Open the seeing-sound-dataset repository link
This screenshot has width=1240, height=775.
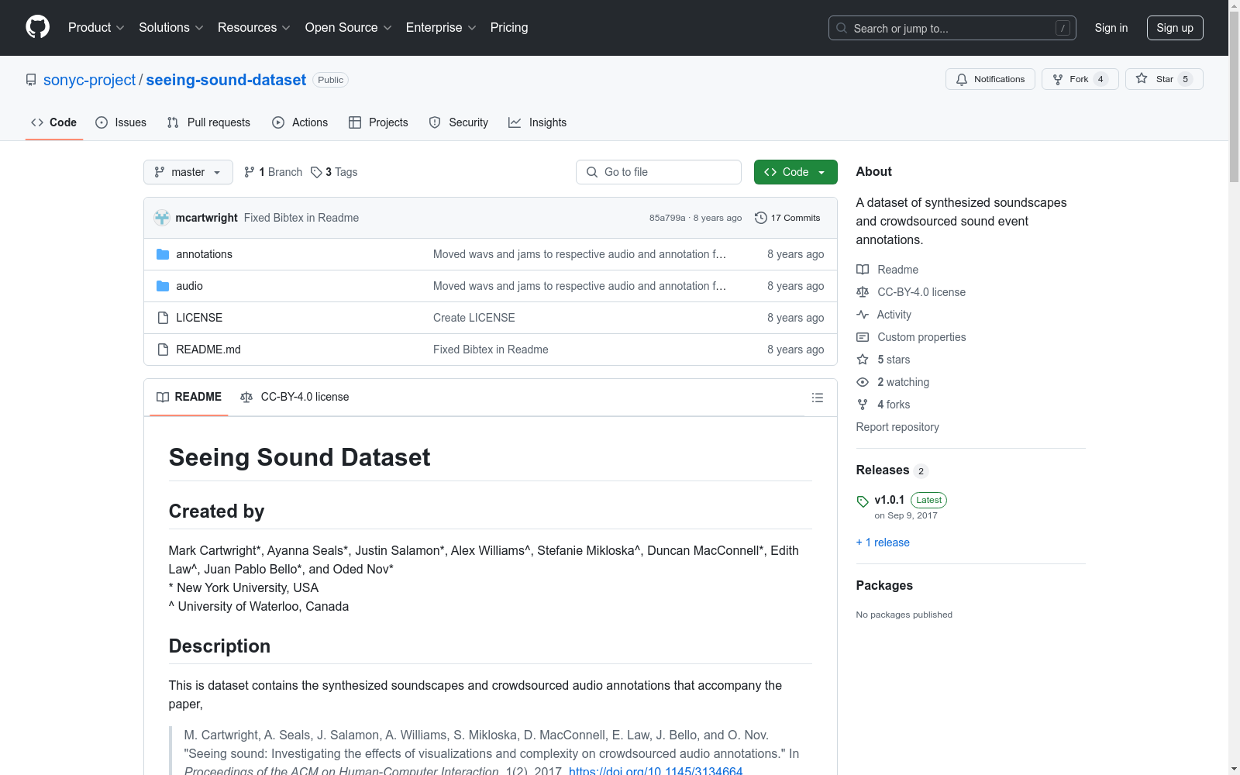(x=226, y=80)
